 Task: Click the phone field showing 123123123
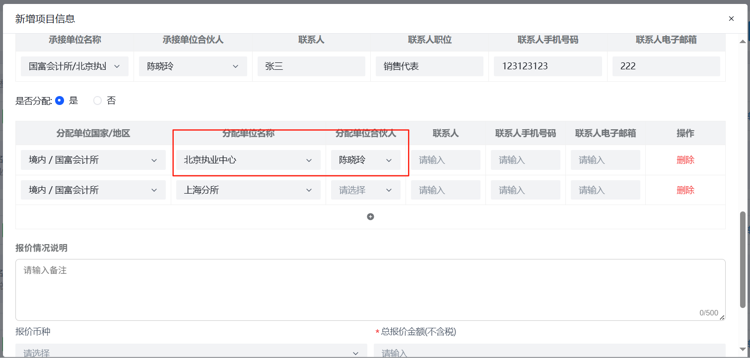point(547,66)
